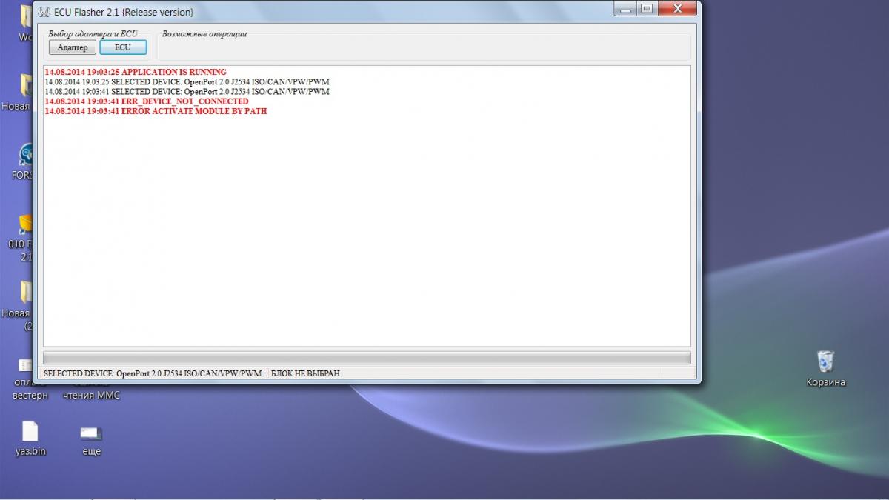Viewport: 889px width, 500px height.
Task: Click the Возможные операции label
Action: pyautogui.click(x=204, y=33)
